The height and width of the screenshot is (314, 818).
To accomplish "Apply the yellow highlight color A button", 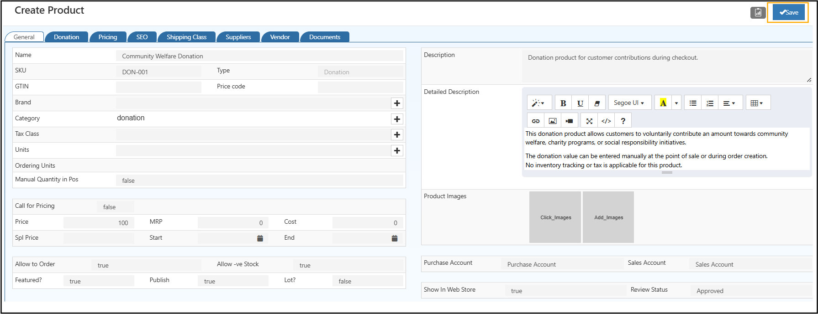I will 663,103.
